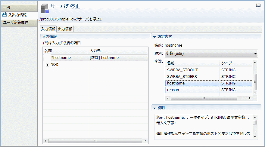Click the description text about ホスト名またはIPアドレス
The image size is (265, 147).
(x=203, y=134)
